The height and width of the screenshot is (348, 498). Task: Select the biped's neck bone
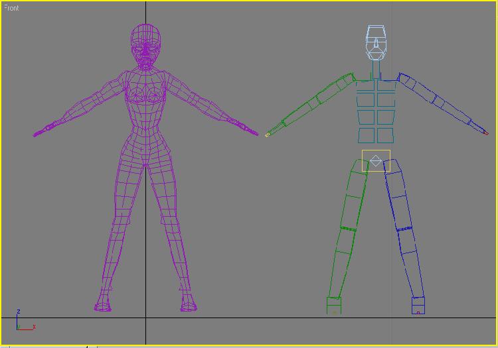click(x=376, y=70)
